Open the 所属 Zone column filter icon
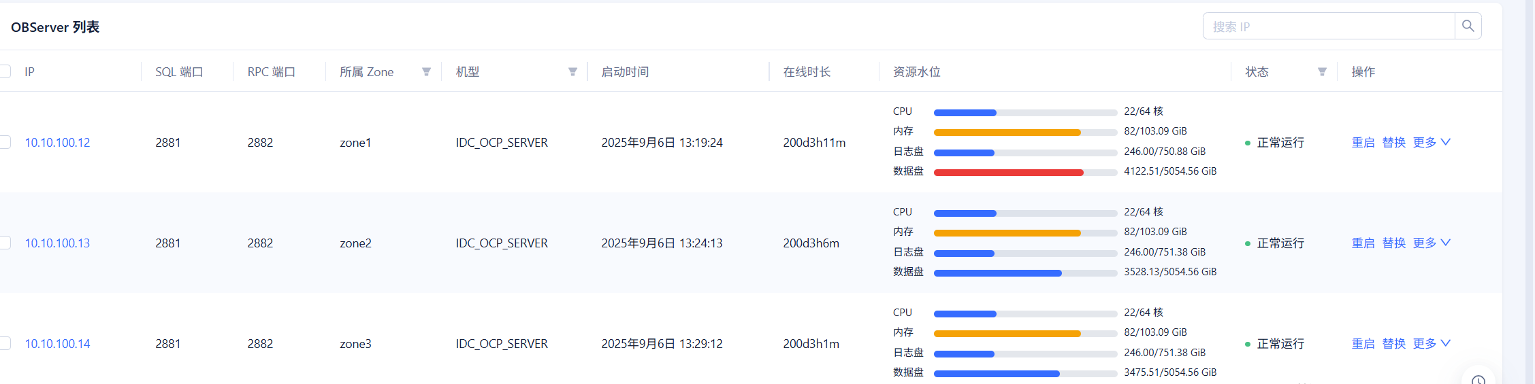 (x=426, y=72)
